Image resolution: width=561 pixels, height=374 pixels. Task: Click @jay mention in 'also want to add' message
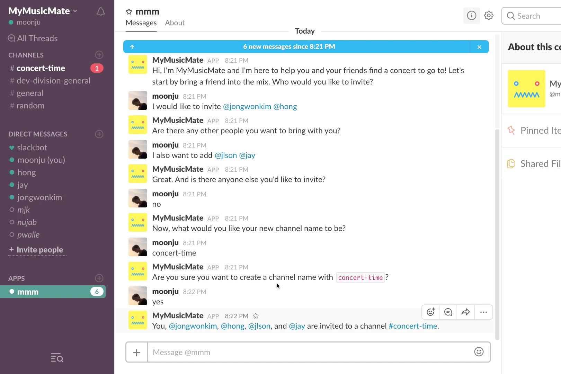click(x=247, y=155)
